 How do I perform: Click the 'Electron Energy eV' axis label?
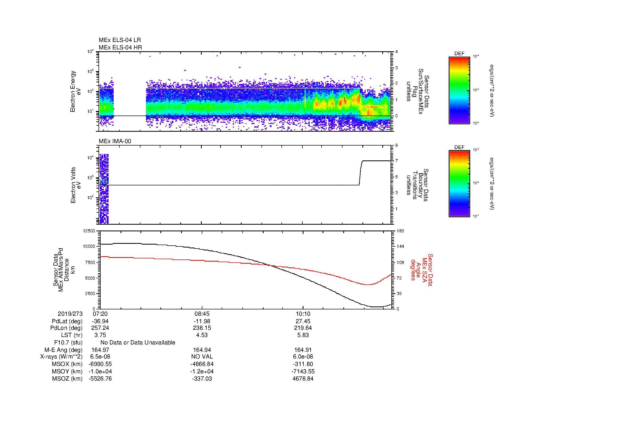tap(75, 91)
